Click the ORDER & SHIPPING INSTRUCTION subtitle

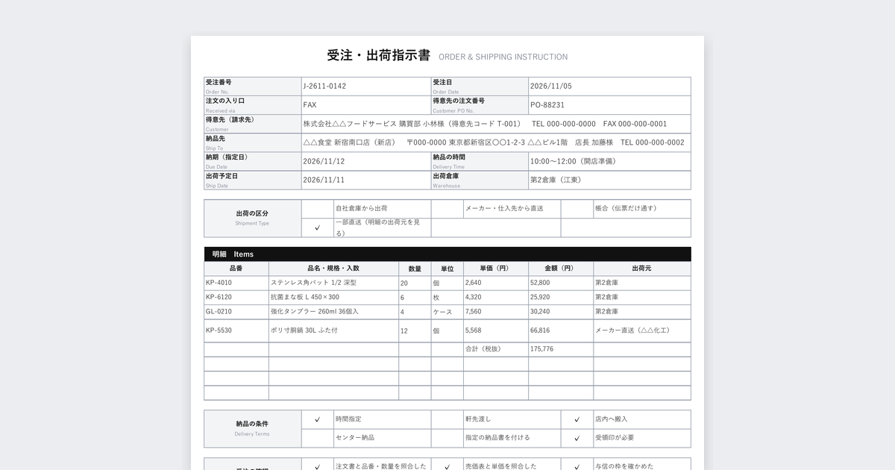click(x=503, y=57)
